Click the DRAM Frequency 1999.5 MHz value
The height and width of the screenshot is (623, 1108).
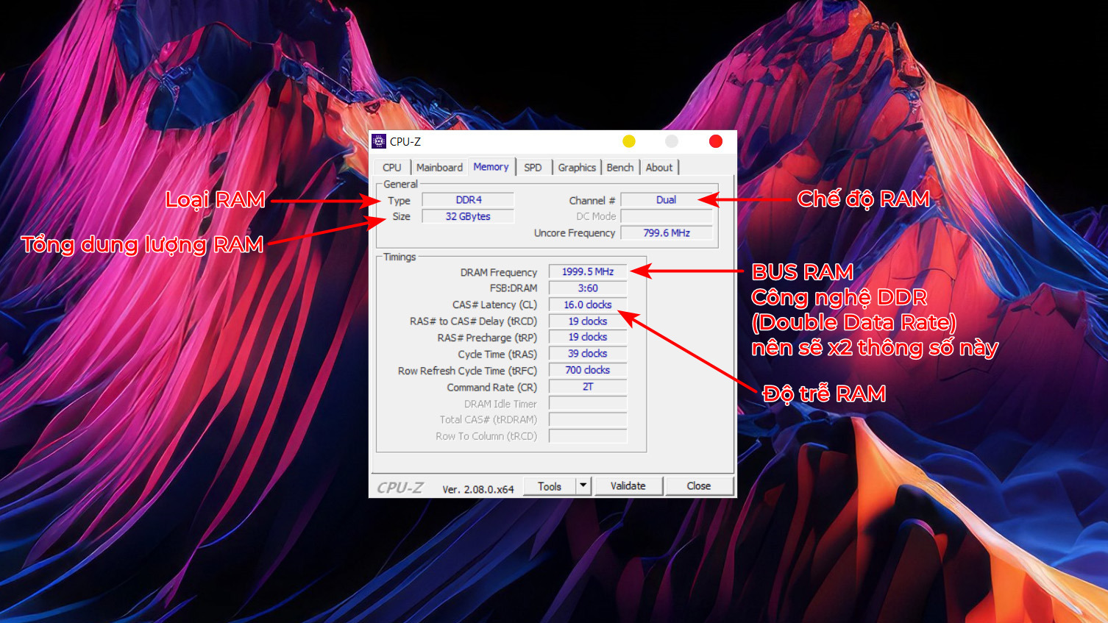pos(587,271)
